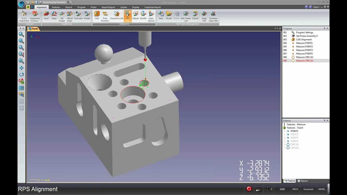Viewport: 347px width, 195px height.
Task: Open the Report ribbon tab
Action: [x=69, y=7]
